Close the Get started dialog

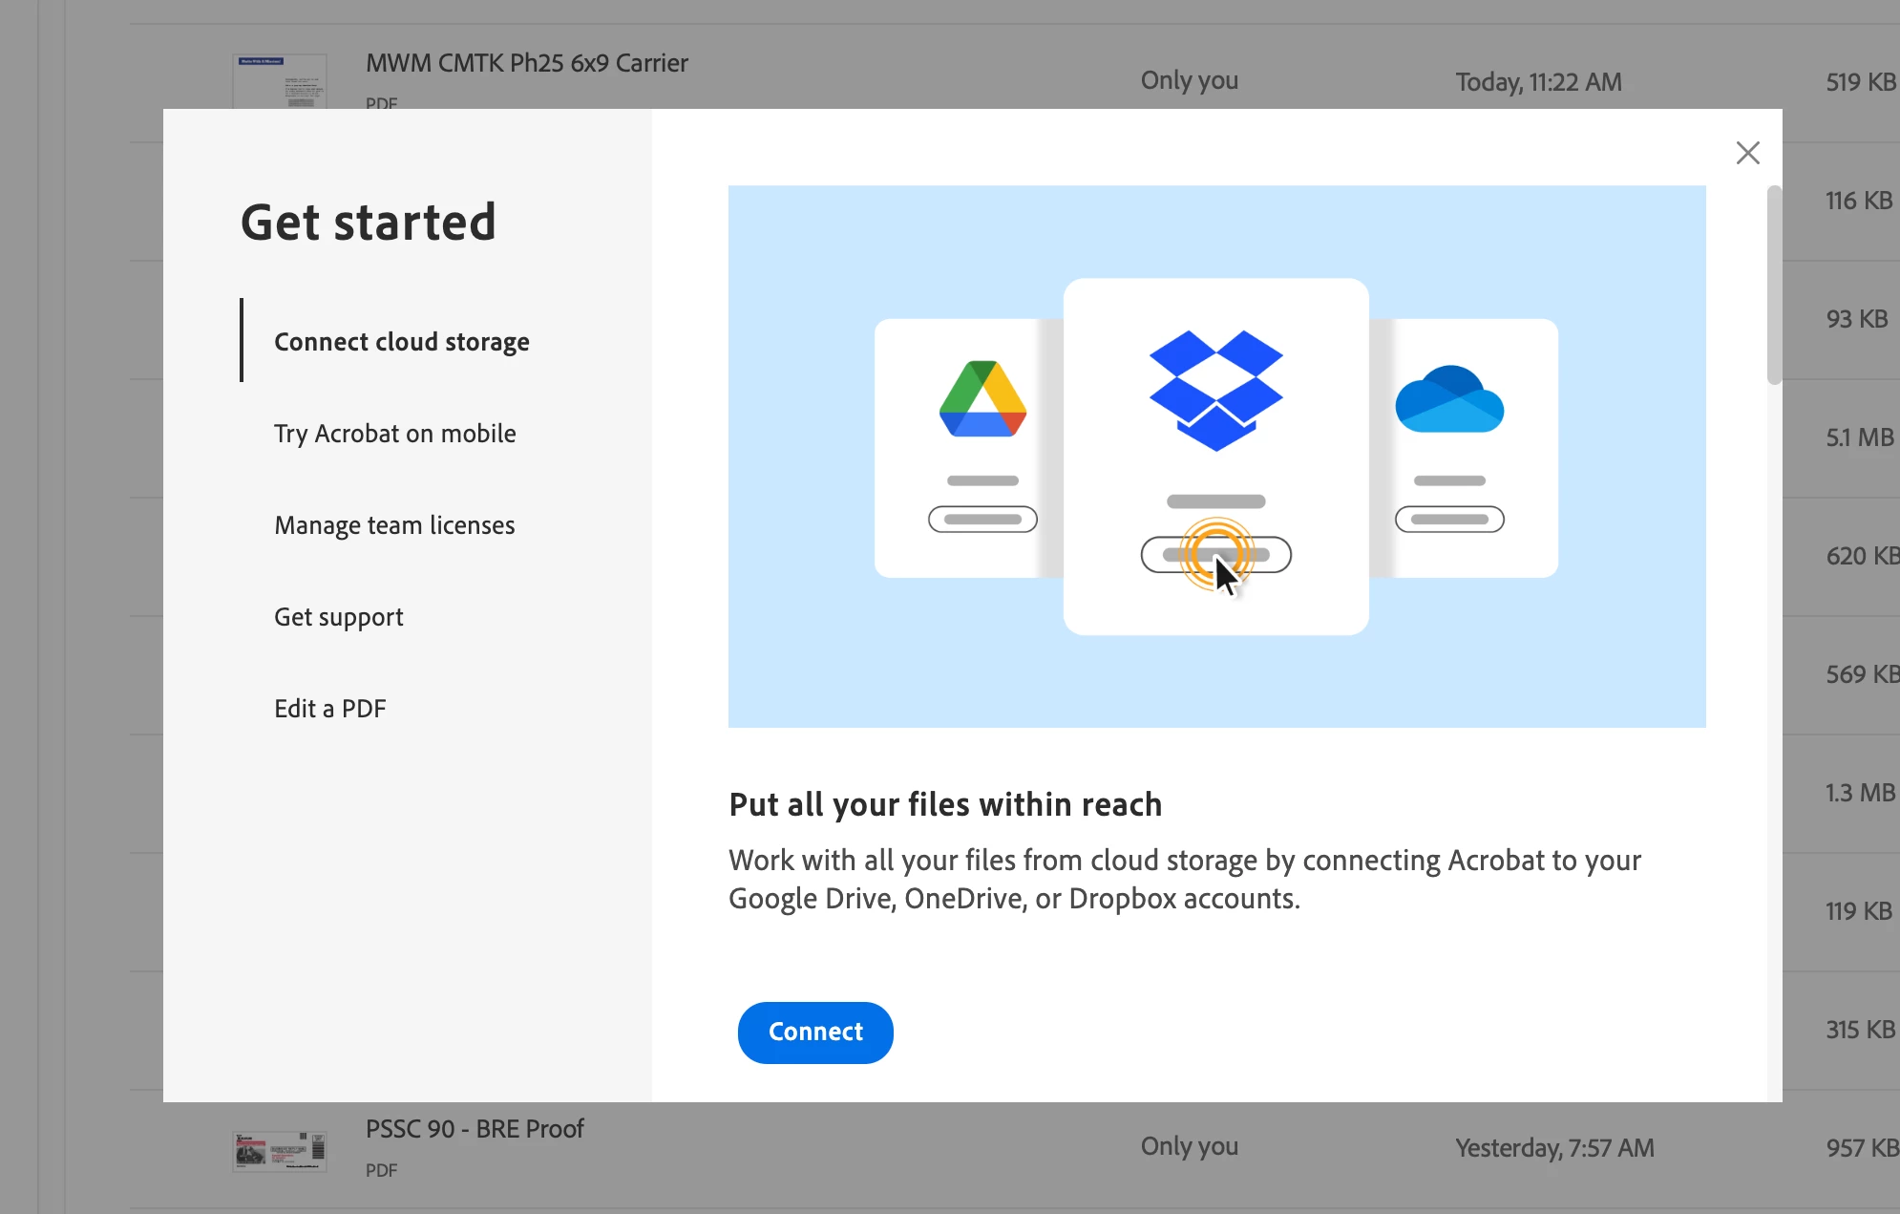[x=1747, y=153]
